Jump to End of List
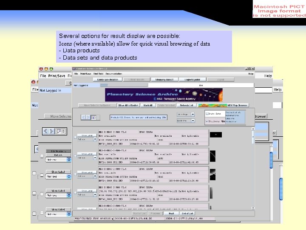 [187, 213]
